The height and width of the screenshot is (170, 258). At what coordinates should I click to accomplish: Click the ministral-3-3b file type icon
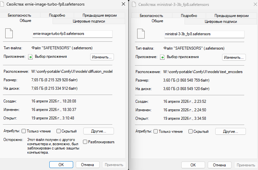pyautogui.click(x=141, y=34)
